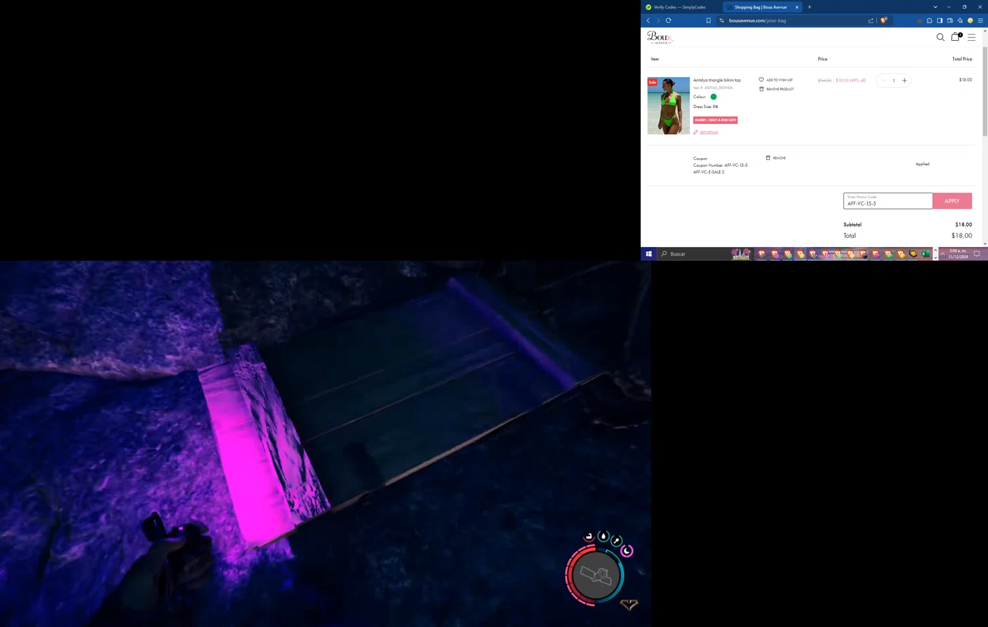Screen dimensions: 988x627
Task: Open the browser extensions puzzle icon
Action: pos(929,20)
